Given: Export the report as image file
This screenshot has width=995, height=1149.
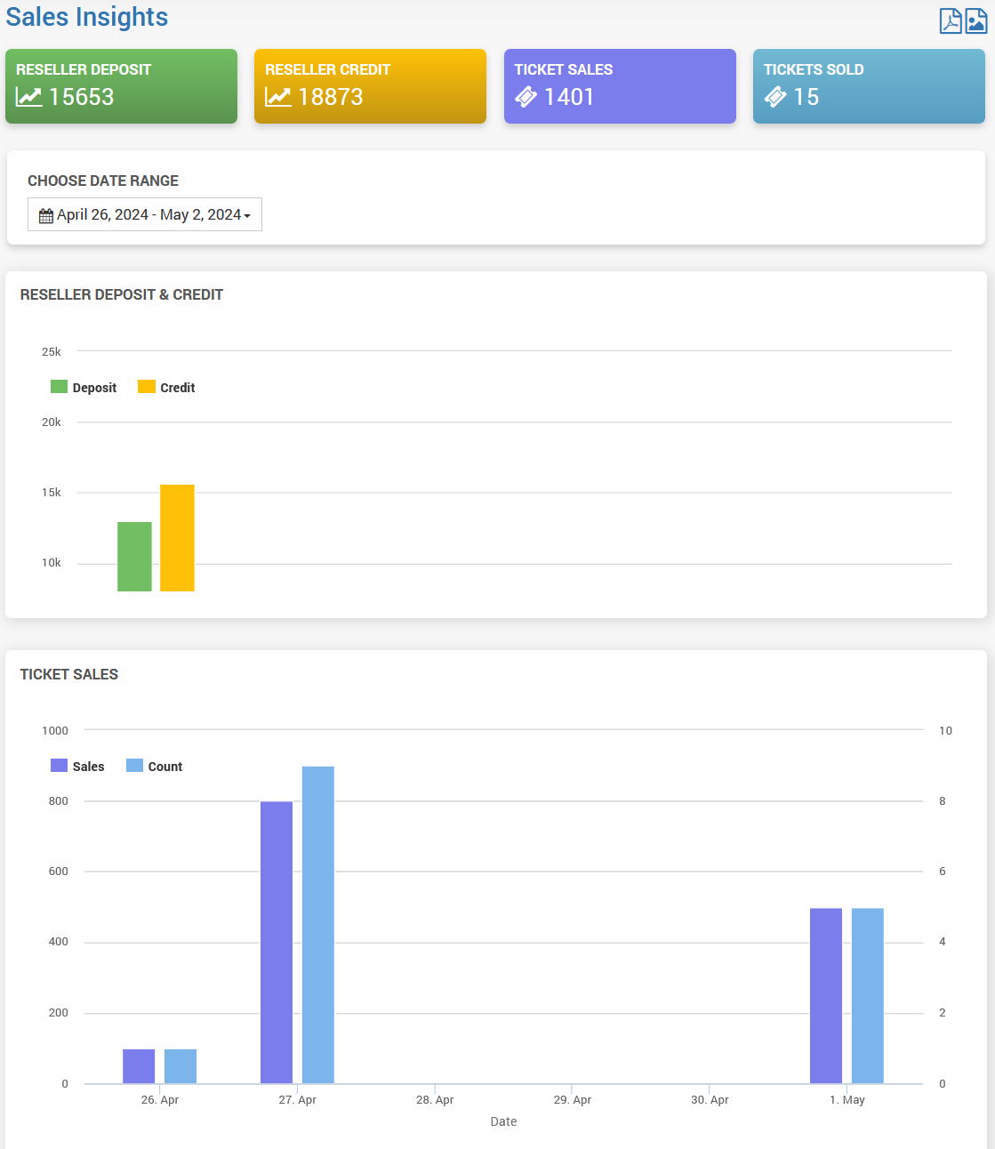Looking at the screenshot, I should (975, 20).
